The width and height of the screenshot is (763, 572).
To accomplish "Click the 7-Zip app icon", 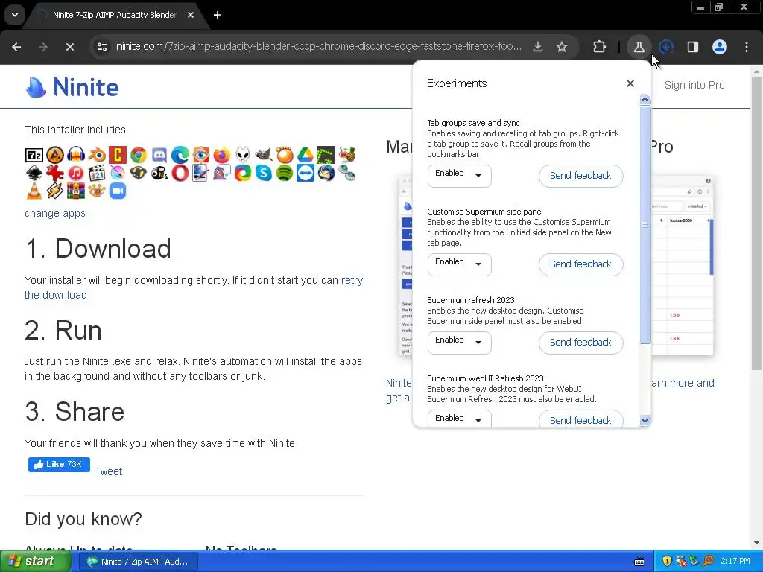I will click(34, 155).
